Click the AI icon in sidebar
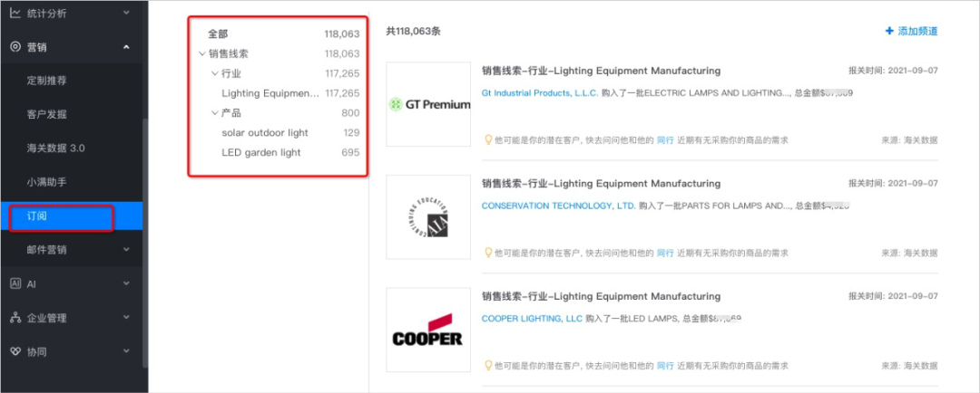The width and height of the screenshot is (980, 393). click(x=15, y=283)
